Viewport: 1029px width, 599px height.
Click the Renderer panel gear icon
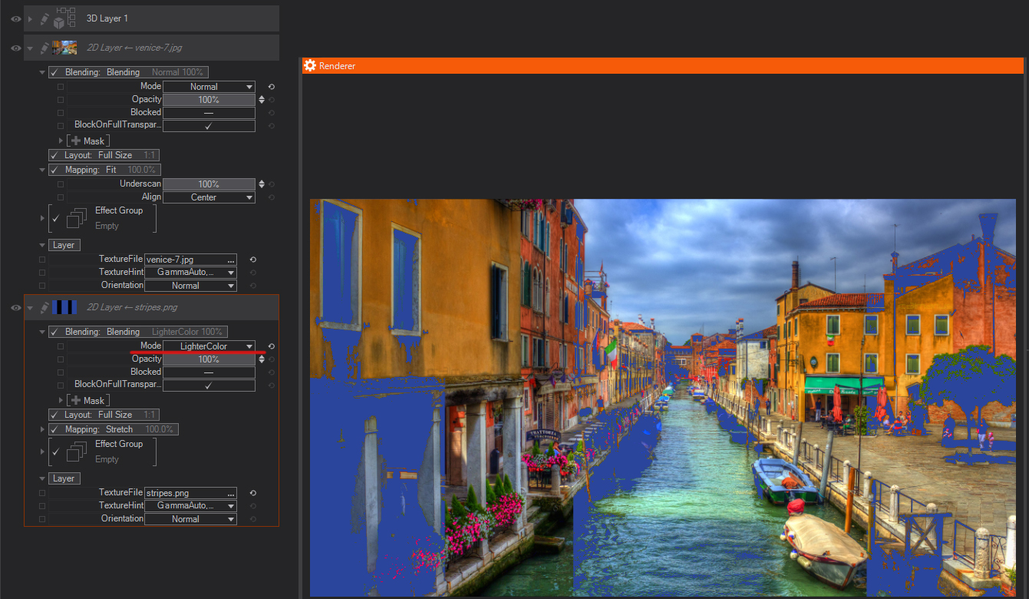310,66
